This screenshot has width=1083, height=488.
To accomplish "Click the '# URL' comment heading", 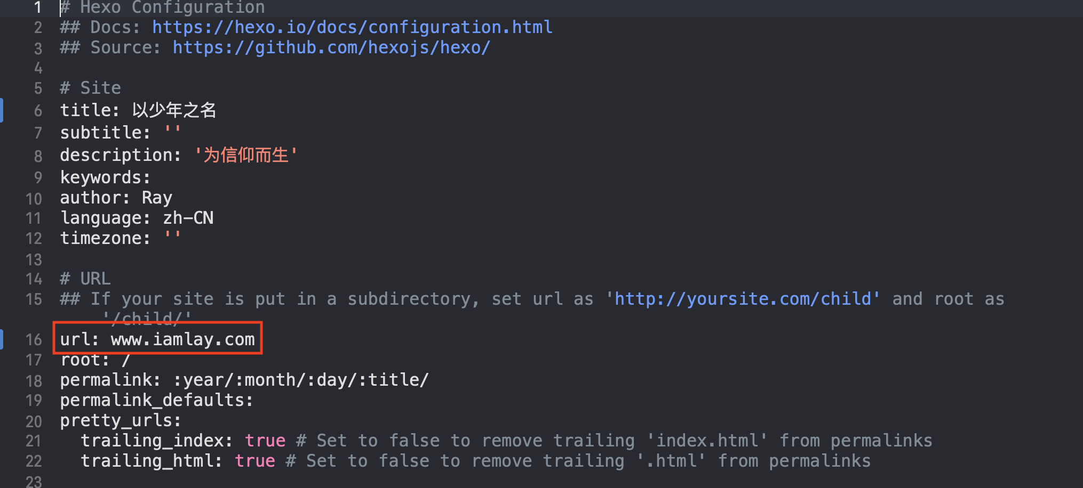I will (85, 279).
